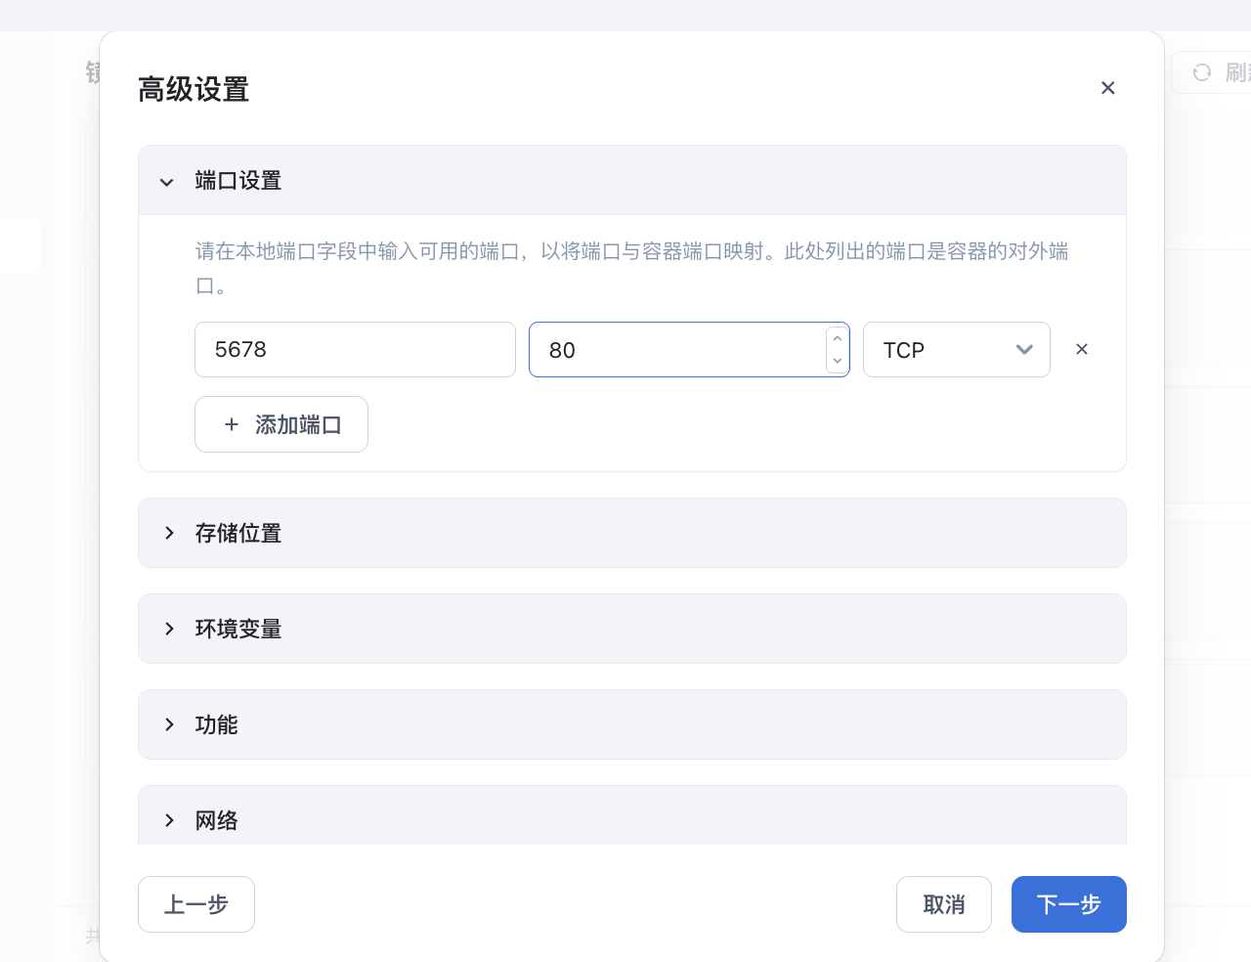Proceed with the 下一步 button
This screenshot has width=1251, height=962.
(x=1068, y=904)
